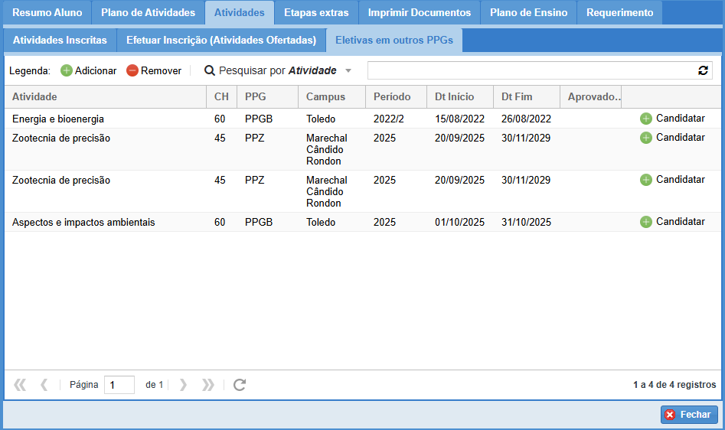Switch to Atividades Inscritas sub-tab
Image resolution: width=725 pixels, height=430 pixels.
coord(60,41)
